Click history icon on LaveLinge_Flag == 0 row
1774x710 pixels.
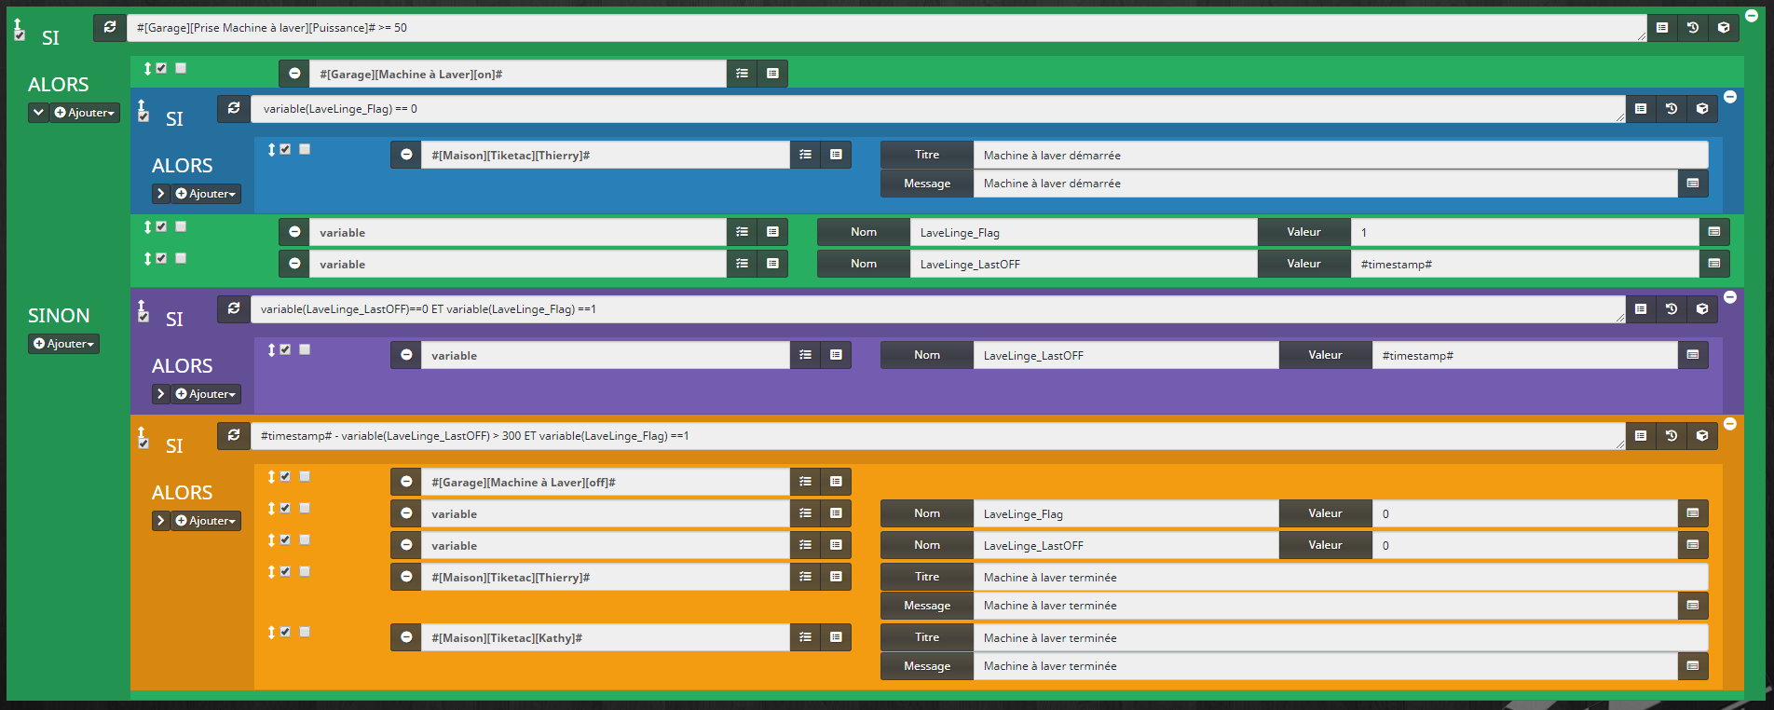[1672, 109]
